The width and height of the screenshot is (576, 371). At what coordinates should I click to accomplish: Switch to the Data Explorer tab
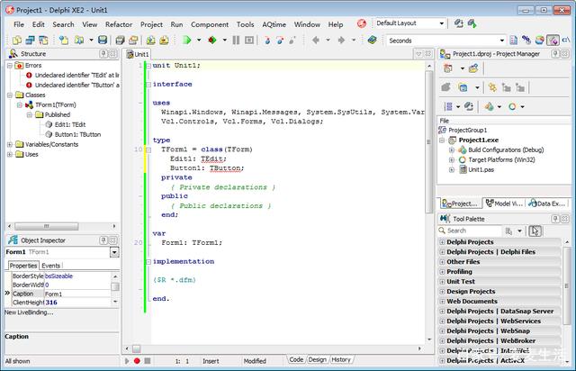[547, 204]
